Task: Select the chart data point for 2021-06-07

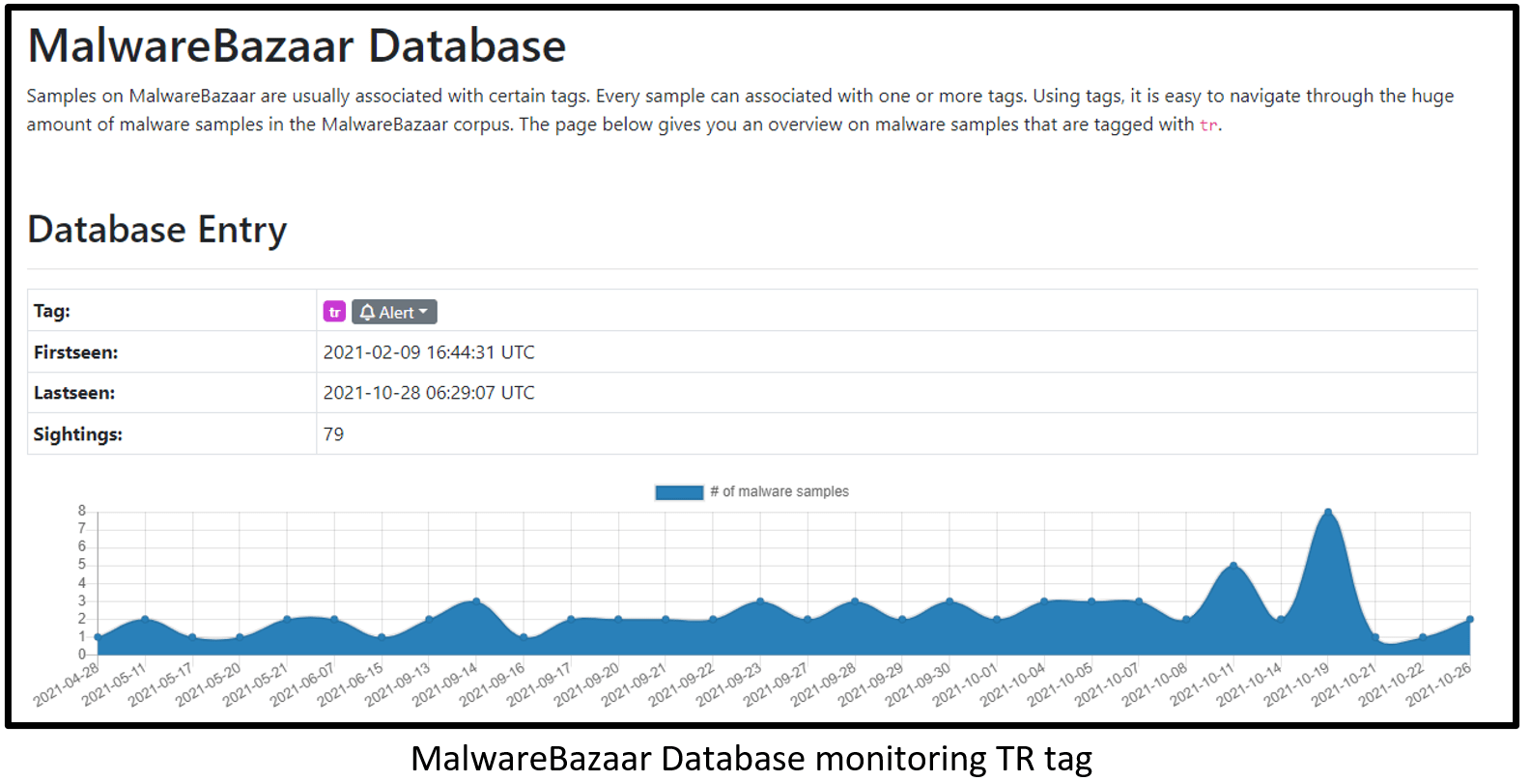Action: coord(334,619)
